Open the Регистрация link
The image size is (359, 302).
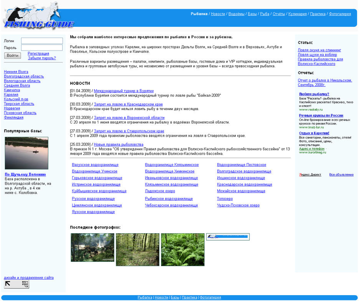[x=38, y=54]
